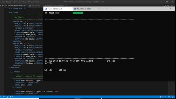Screen dimensions: 176x99
Task: Click the remote/sync icon in status bar
Action: pos(4,97)
